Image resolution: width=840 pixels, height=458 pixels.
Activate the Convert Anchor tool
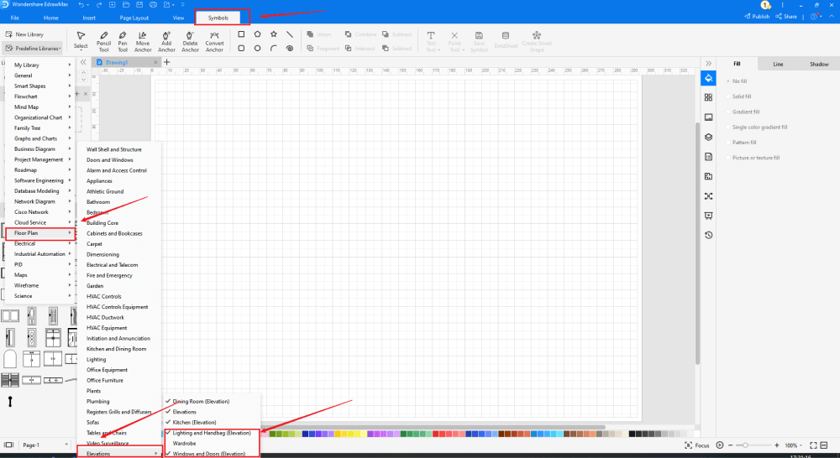[x=214, y=41]
